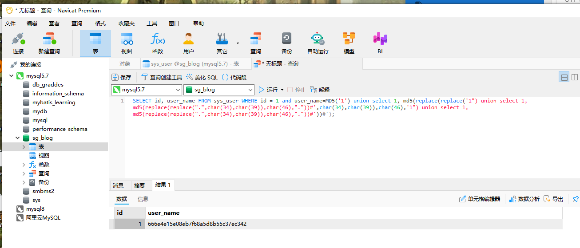The height and width of the screenshot is (248, 580).
Task: Open the mysql5.7 connection combo box
Action: [x=146, y=90]
